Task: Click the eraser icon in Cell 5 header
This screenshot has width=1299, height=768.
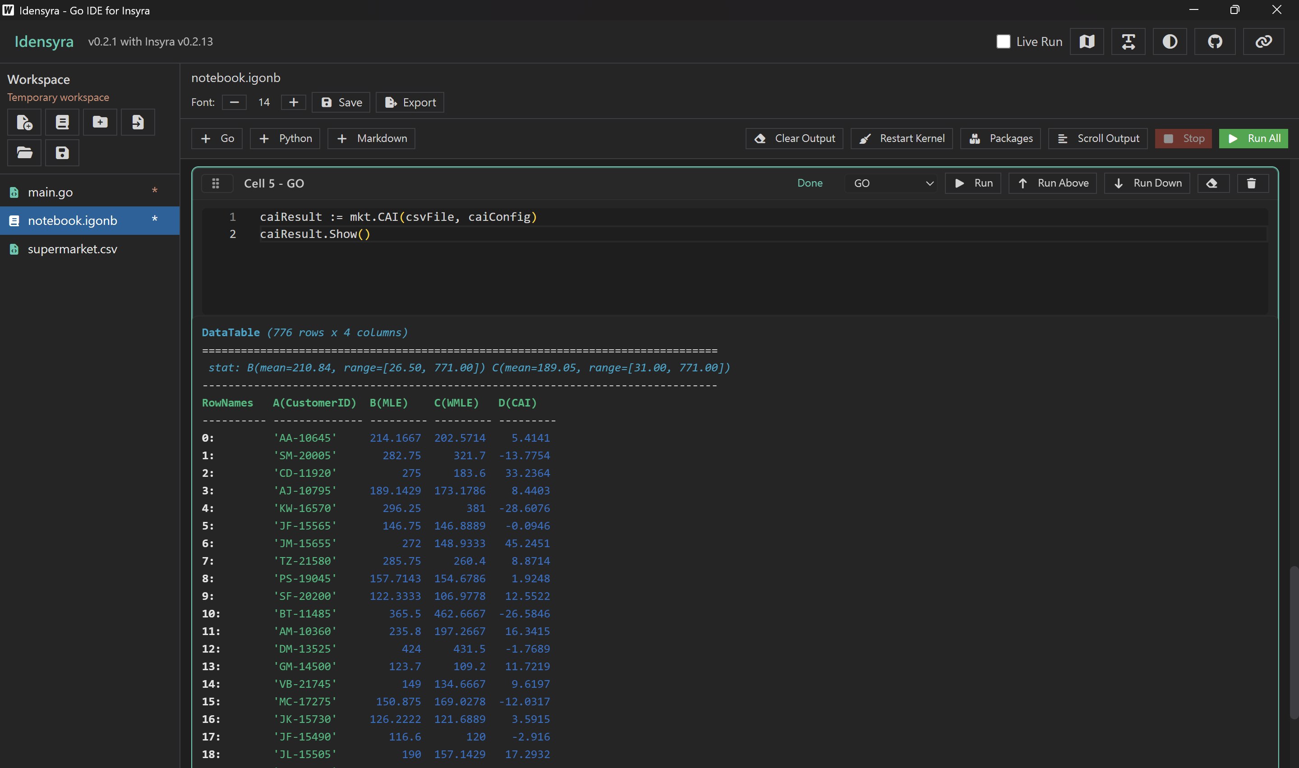Action: pos(1211,183)
